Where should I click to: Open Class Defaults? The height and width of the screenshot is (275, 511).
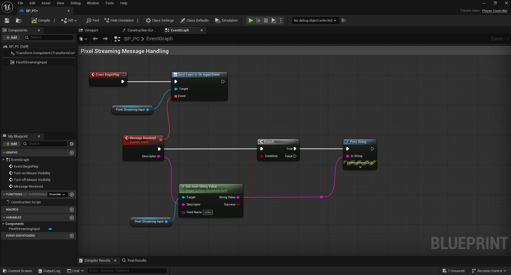point(194,21)
